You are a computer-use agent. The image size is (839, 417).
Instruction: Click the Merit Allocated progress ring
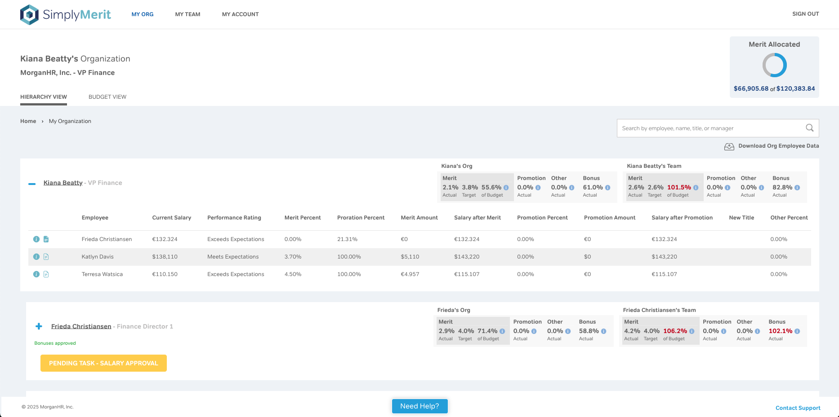pos(774,65)
